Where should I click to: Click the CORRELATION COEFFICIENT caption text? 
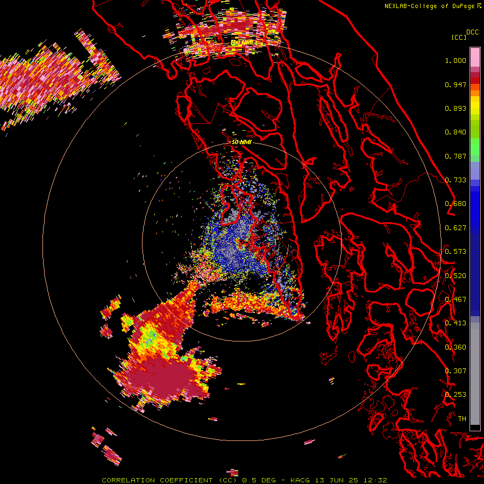tap(157, 480)
